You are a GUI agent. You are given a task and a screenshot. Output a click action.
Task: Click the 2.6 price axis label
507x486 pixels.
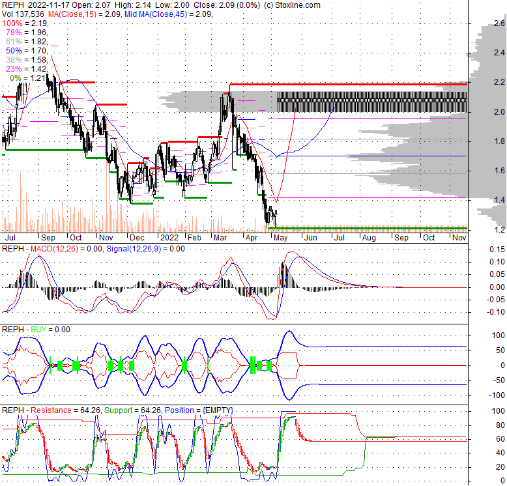coord(499,23)
